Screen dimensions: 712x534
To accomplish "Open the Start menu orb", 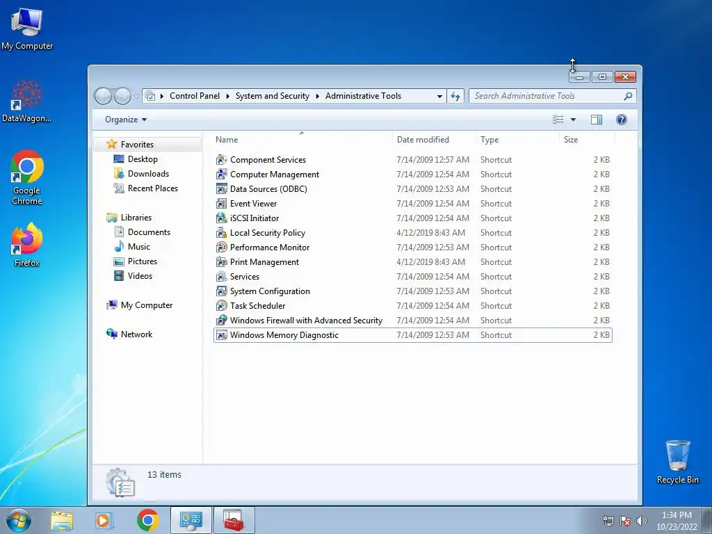I will point(19,520).
